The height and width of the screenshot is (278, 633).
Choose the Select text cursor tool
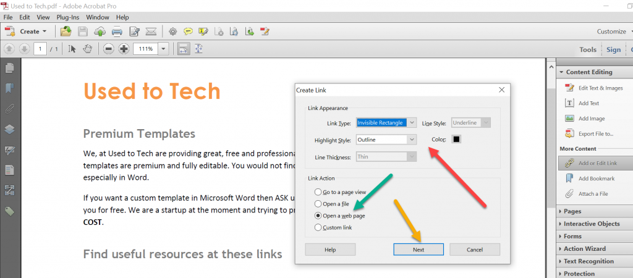72,49
